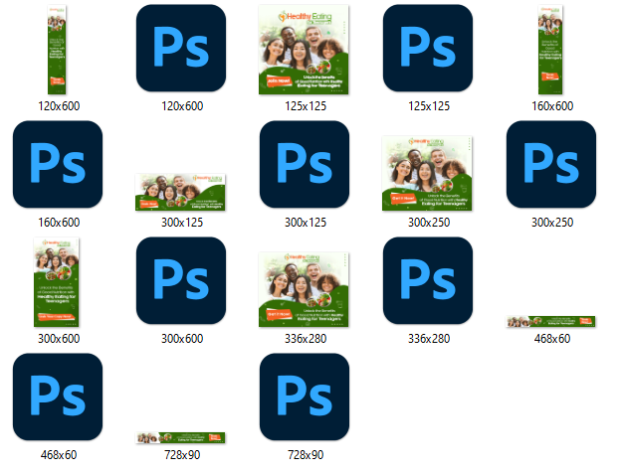Select the 160x600 Photoshop file icon
Viewport: 620px width, 475px height.
point(58,164)
